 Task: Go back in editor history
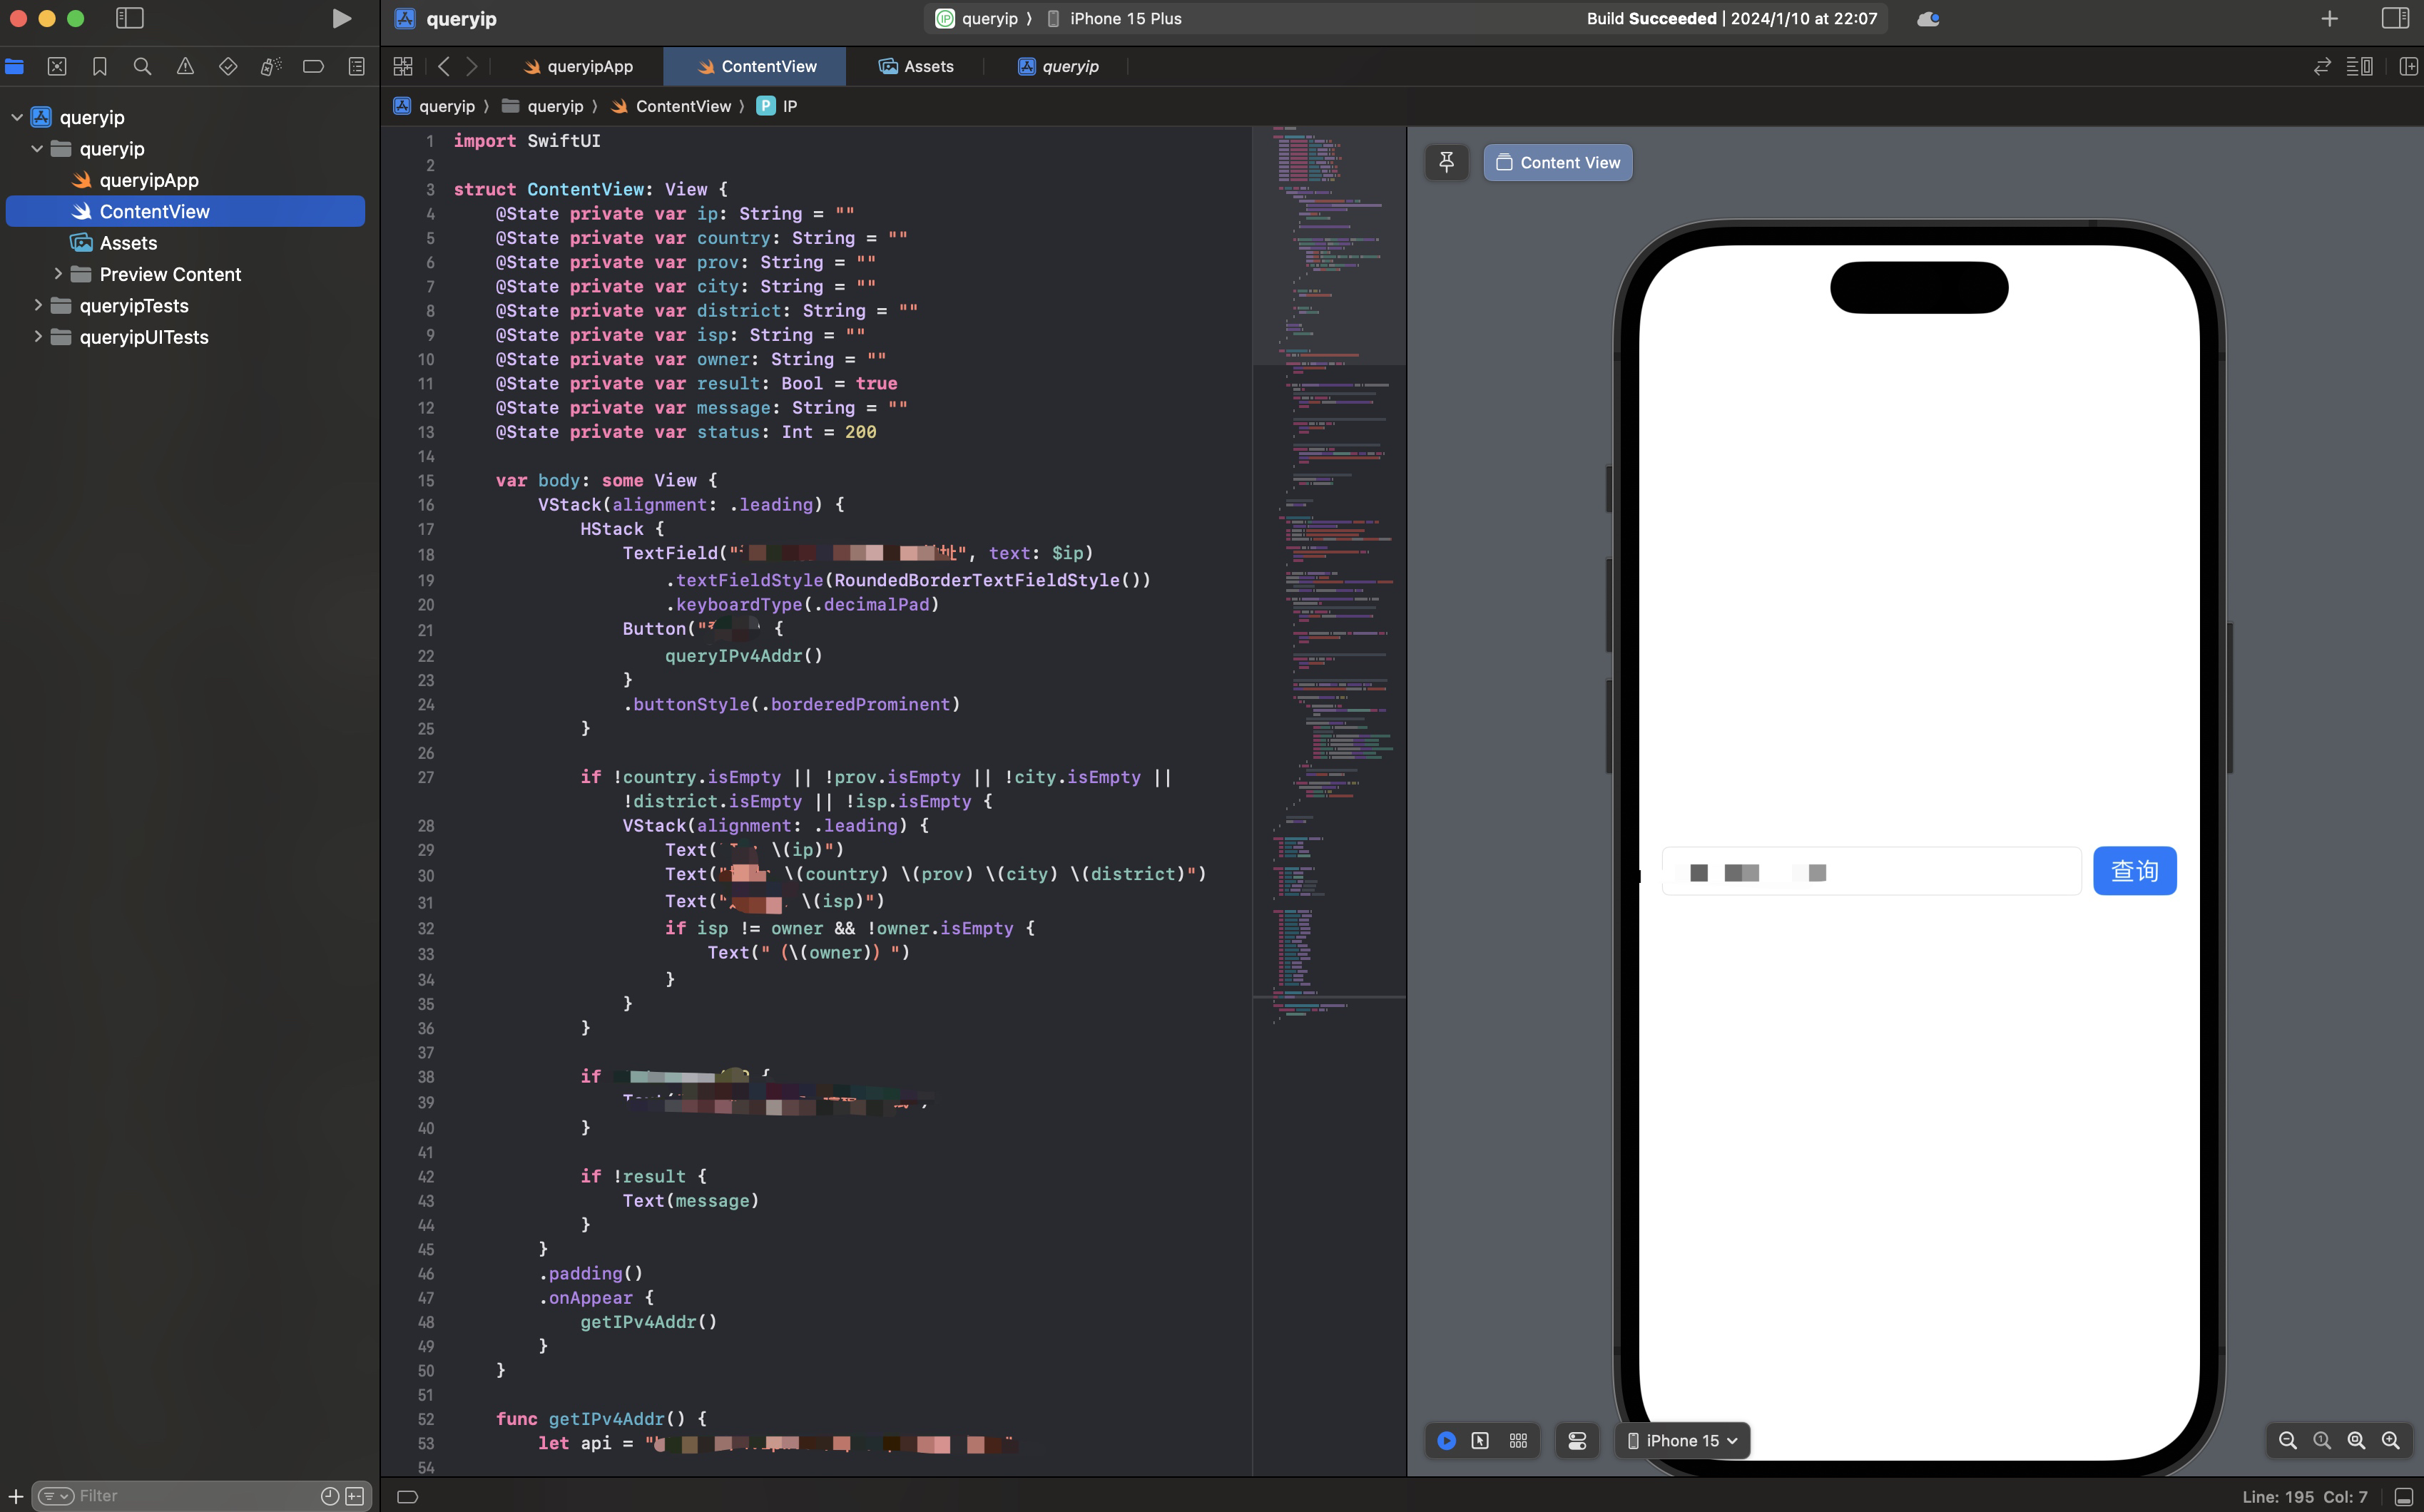(444, 66)
